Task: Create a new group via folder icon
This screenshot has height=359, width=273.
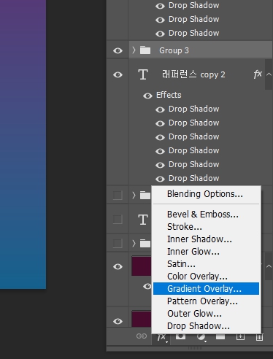Action: coord(220,336)
